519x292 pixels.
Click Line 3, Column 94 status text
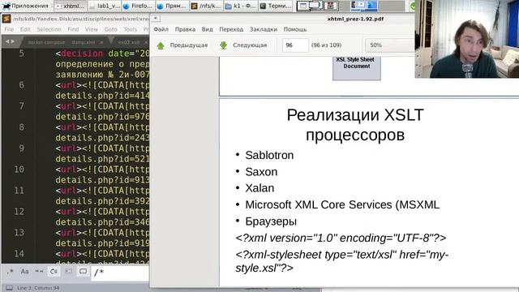pos(38,288)
